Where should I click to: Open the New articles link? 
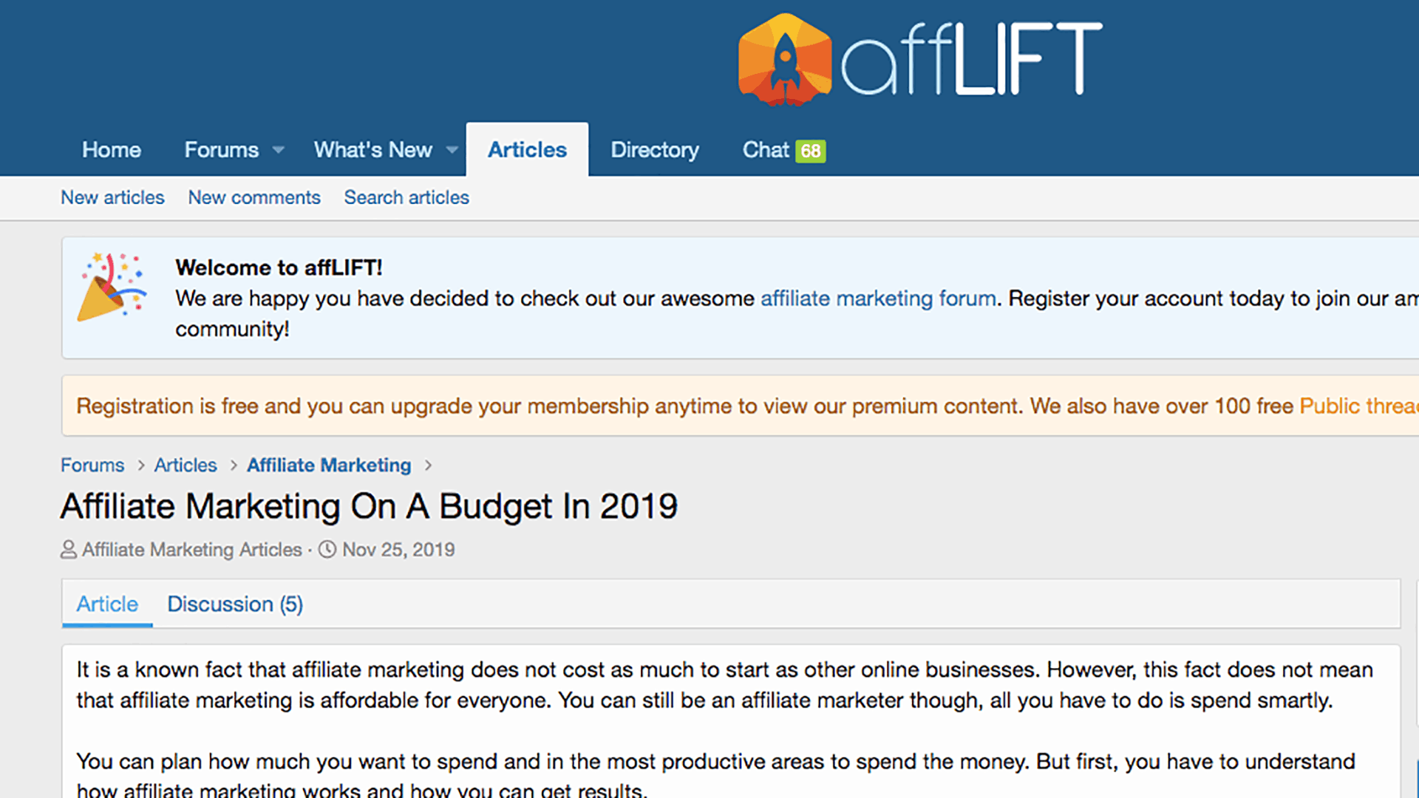coord(112,197)
